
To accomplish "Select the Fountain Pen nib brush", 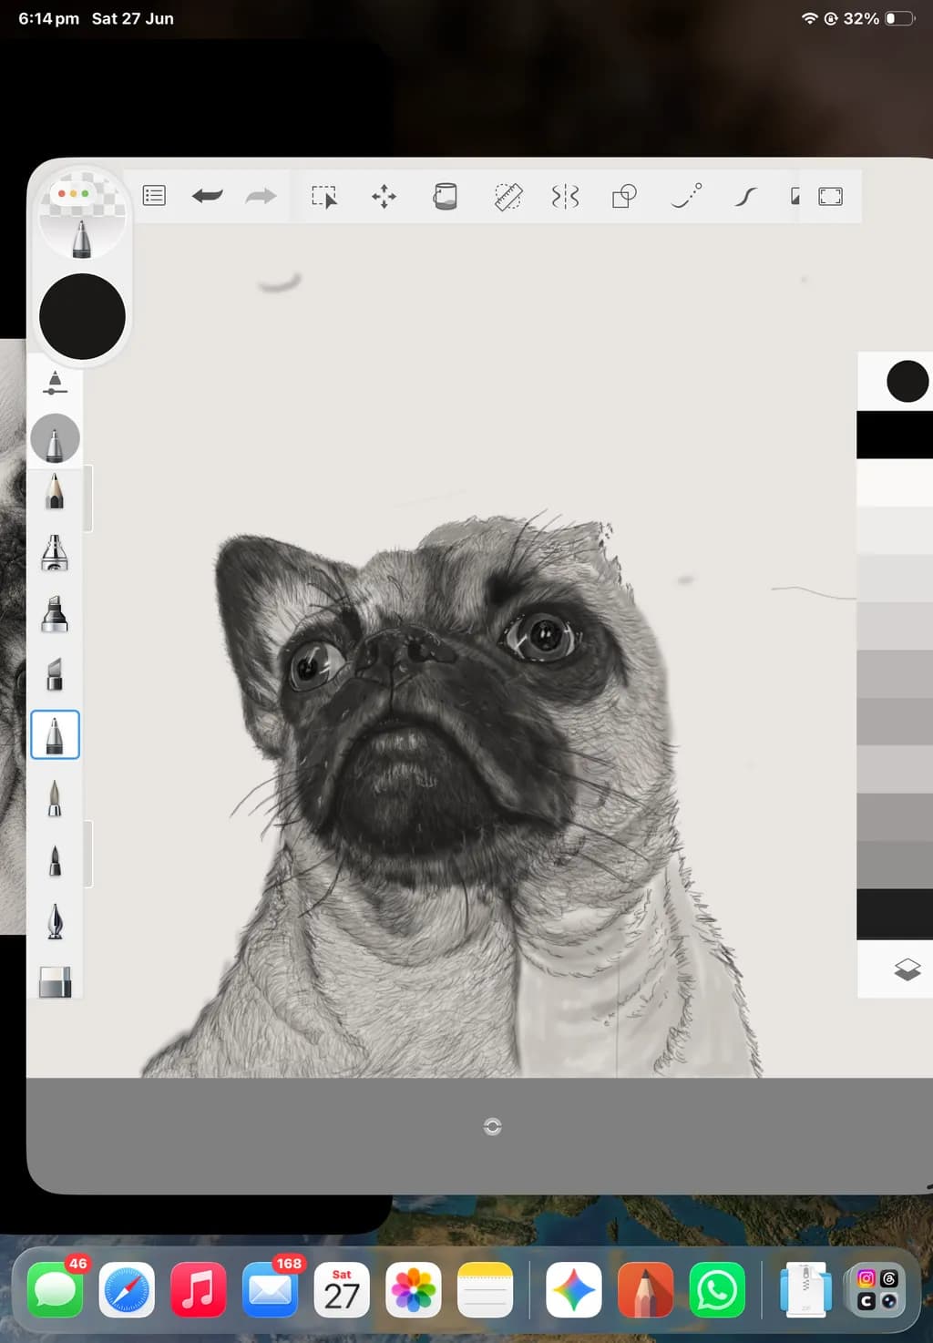I will pos(55,920).
